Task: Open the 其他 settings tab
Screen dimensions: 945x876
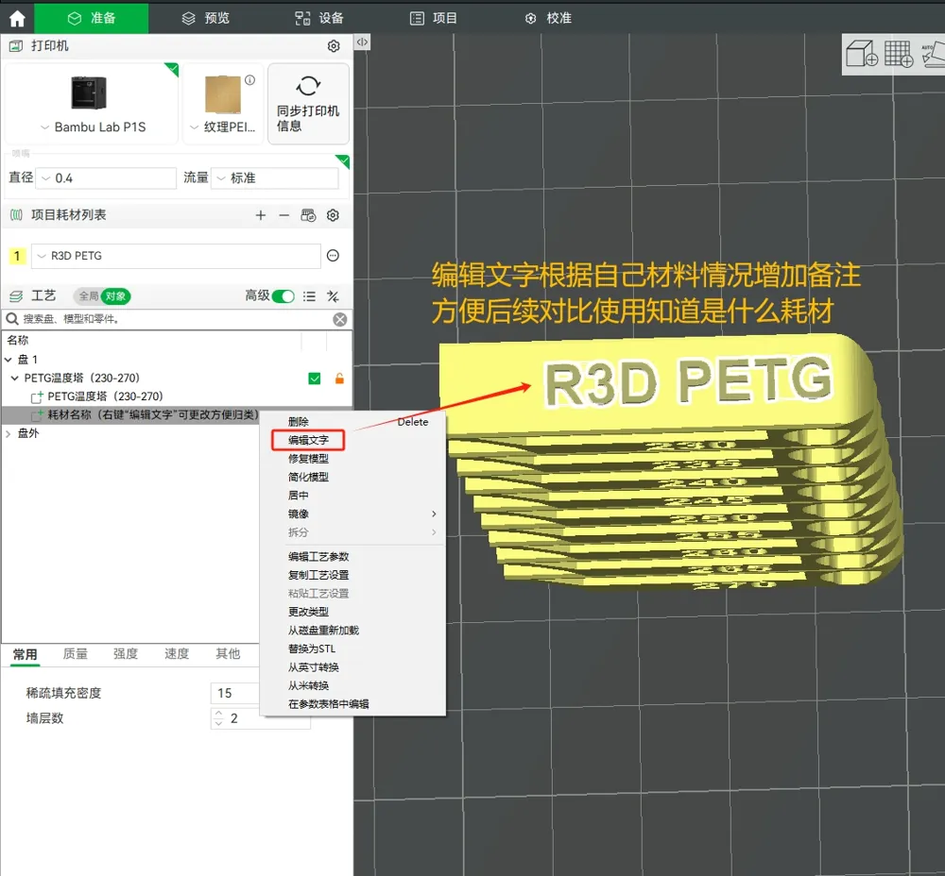Action: [228, 654]
